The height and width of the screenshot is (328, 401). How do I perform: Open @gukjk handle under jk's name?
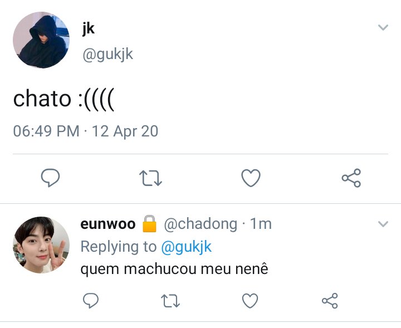(107, 54)
